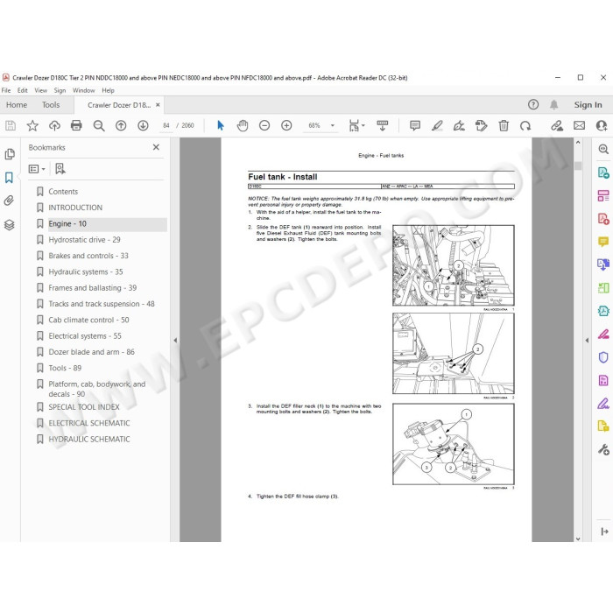Add a sticky note comment

pyautogui.click(x=415, y=125)
